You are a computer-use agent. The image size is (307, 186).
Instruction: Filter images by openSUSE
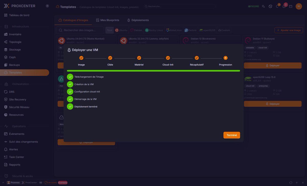(x=207, y=30)
